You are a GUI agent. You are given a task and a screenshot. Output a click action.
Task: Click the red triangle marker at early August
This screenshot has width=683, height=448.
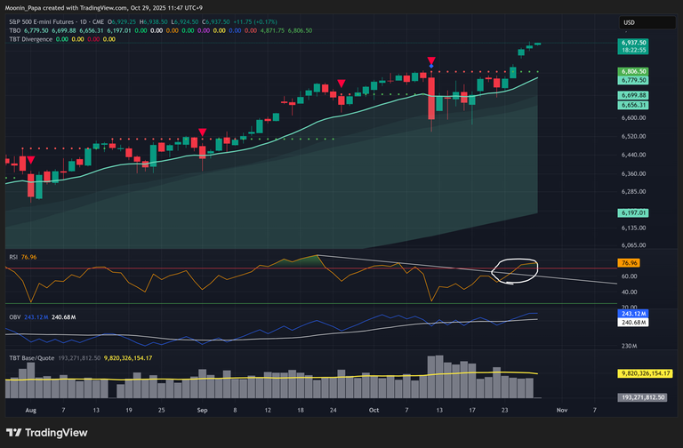pos(32,160)
